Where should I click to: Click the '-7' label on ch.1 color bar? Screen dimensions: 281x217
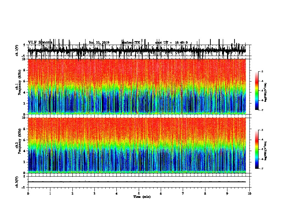[261, 110]
